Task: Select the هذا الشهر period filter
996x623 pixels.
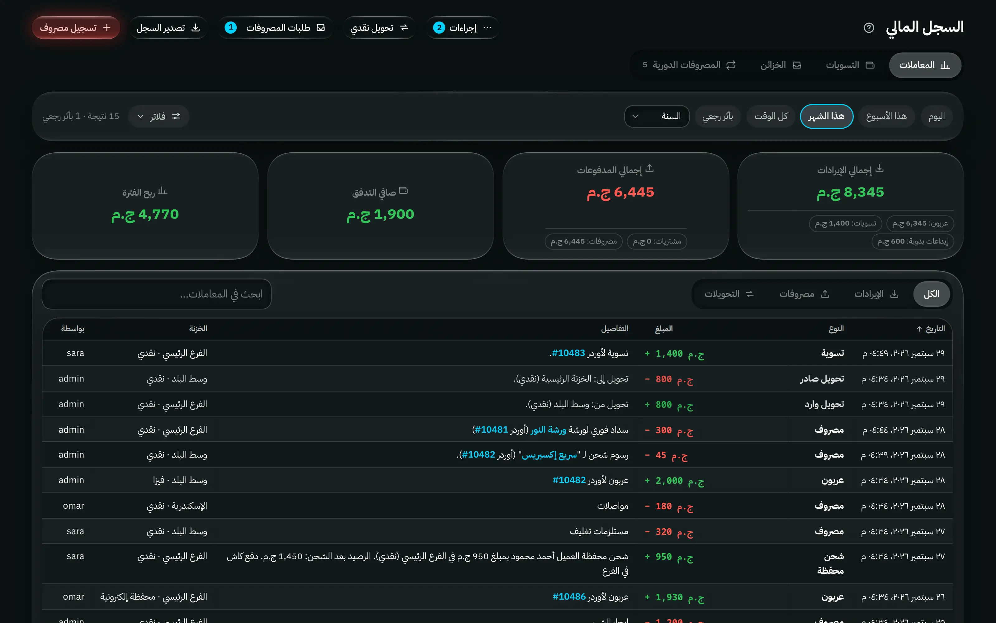Action: coord(826,117)
